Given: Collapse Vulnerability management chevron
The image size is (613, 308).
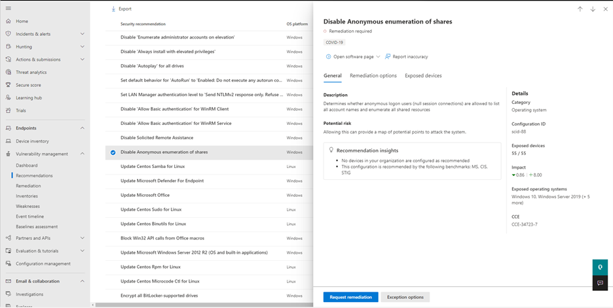Looking at the screenshot, I should (x=83, y=154).
